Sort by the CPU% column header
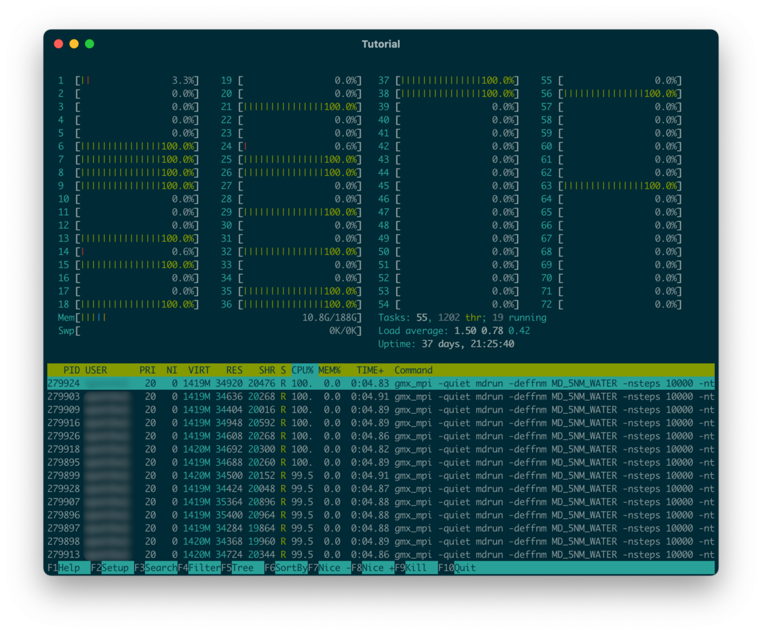This screenshot has height=633, width=762. 303,370
